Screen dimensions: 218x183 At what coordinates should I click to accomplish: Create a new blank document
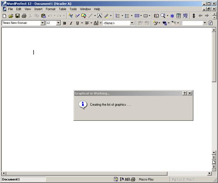pyautogui.click(x=4, y=16)
